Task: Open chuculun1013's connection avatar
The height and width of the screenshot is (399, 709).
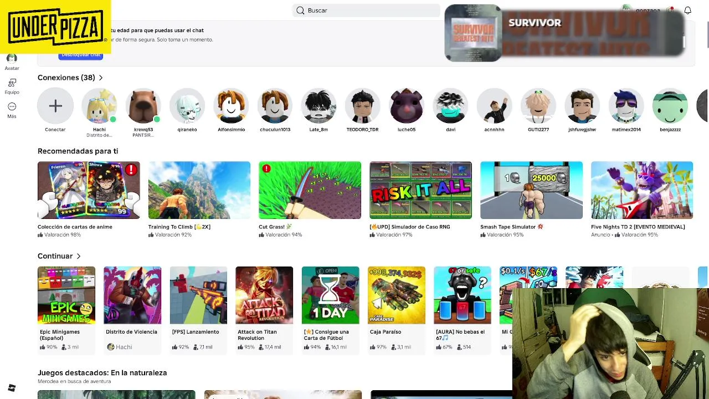Action: pos(275,106)
